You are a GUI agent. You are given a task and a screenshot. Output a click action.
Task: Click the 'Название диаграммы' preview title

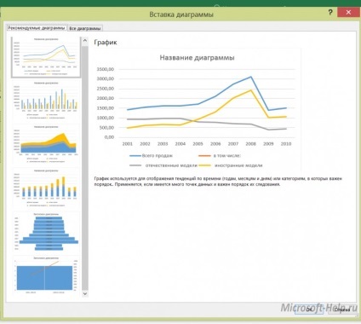[x=197, y=58]
